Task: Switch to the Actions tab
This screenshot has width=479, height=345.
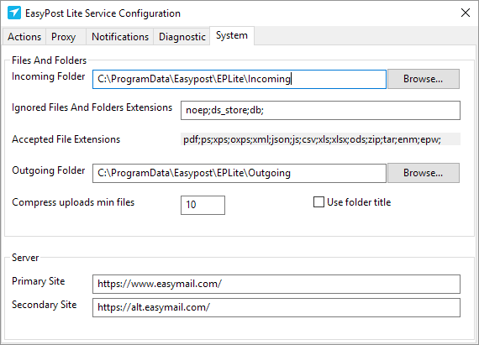Action: point(24,37)
